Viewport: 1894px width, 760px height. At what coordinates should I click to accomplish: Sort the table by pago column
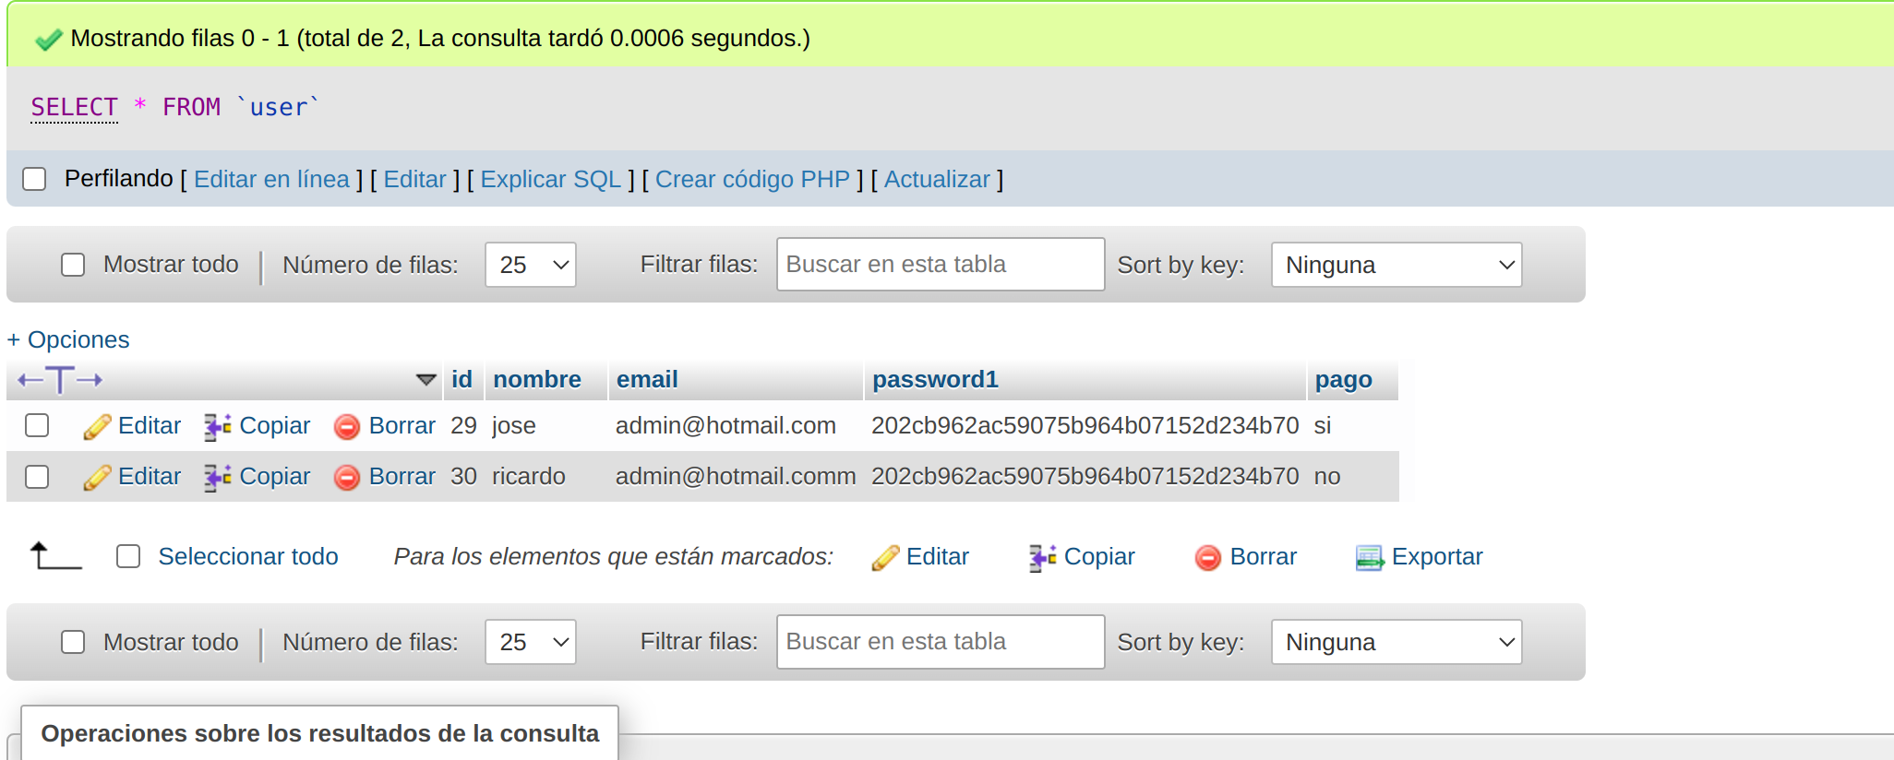pyautogui.click(x=1343, y=379)
